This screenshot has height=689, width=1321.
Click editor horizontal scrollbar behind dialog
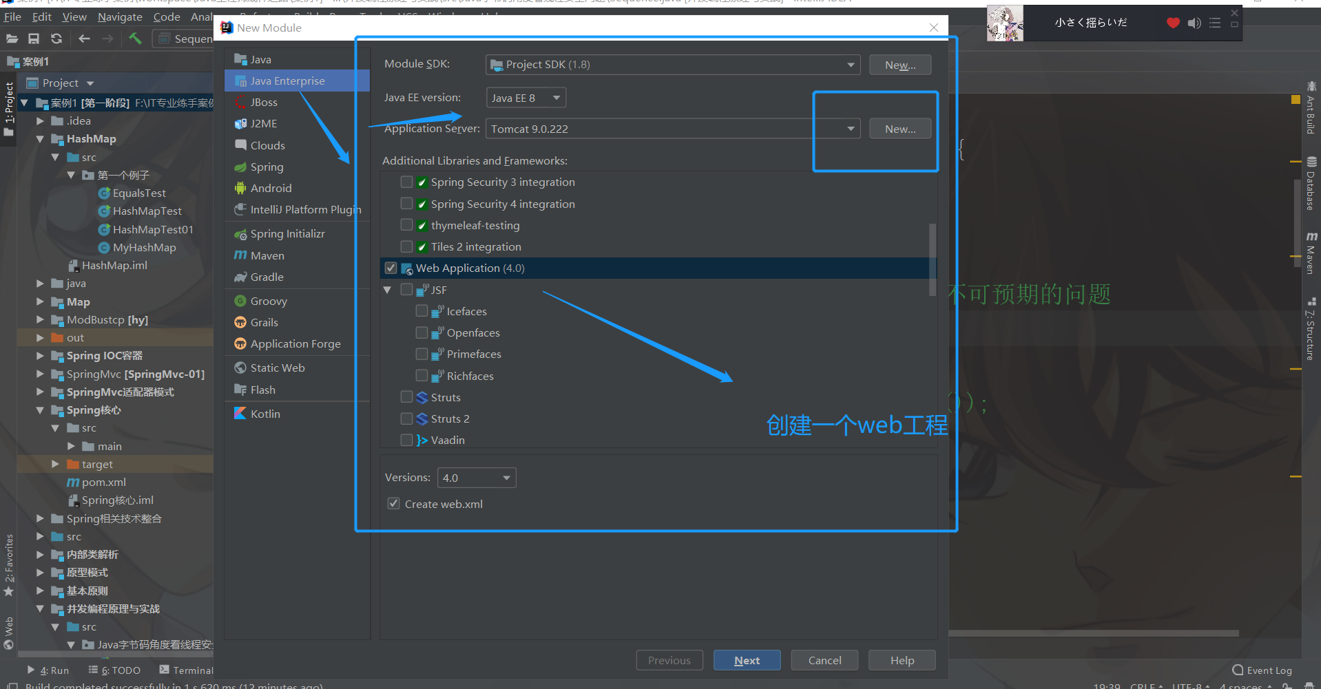1094,633
